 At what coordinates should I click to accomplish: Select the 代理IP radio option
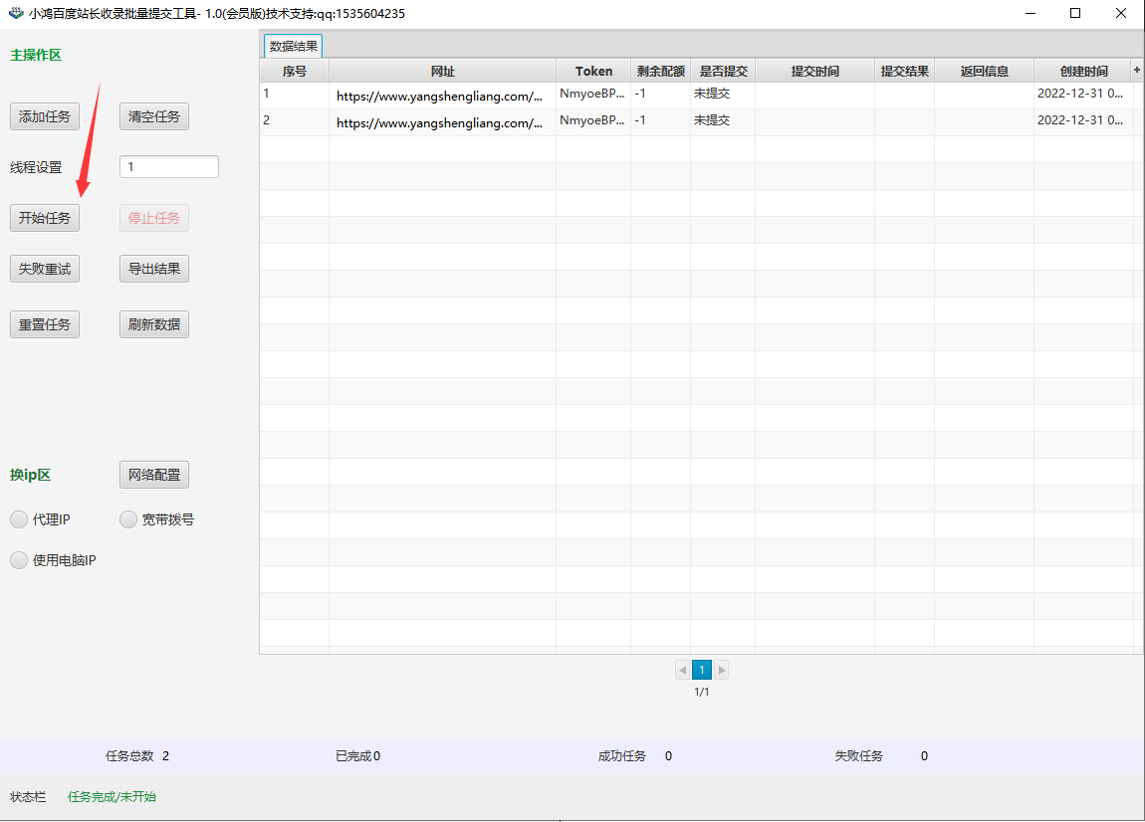[x=19, y=519]
